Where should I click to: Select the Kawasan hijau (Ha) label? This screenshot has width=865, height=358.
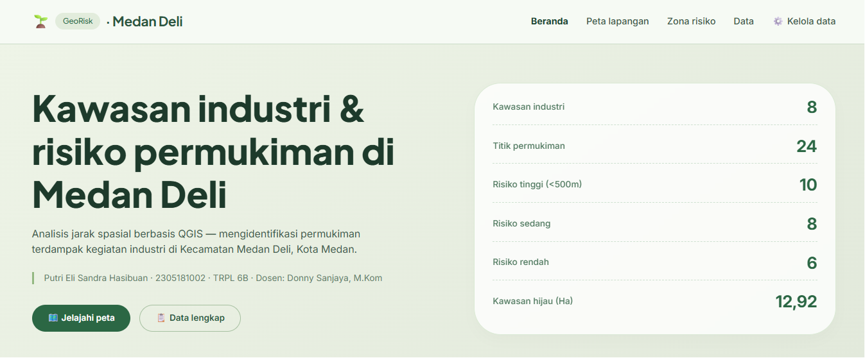(x=532, y=301)
